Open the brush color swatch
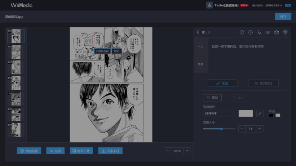Screen dimensions: 296x166 pos(245,113)
